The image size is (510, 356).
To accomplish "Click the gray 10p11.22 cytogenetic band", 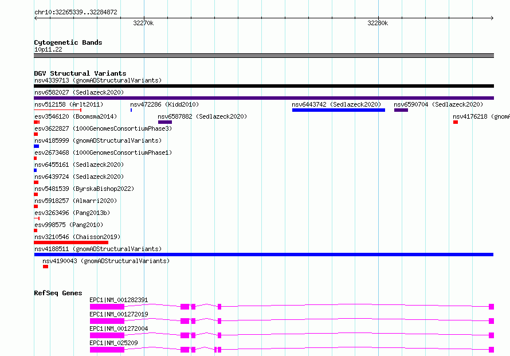I will [x=264, y=56].
